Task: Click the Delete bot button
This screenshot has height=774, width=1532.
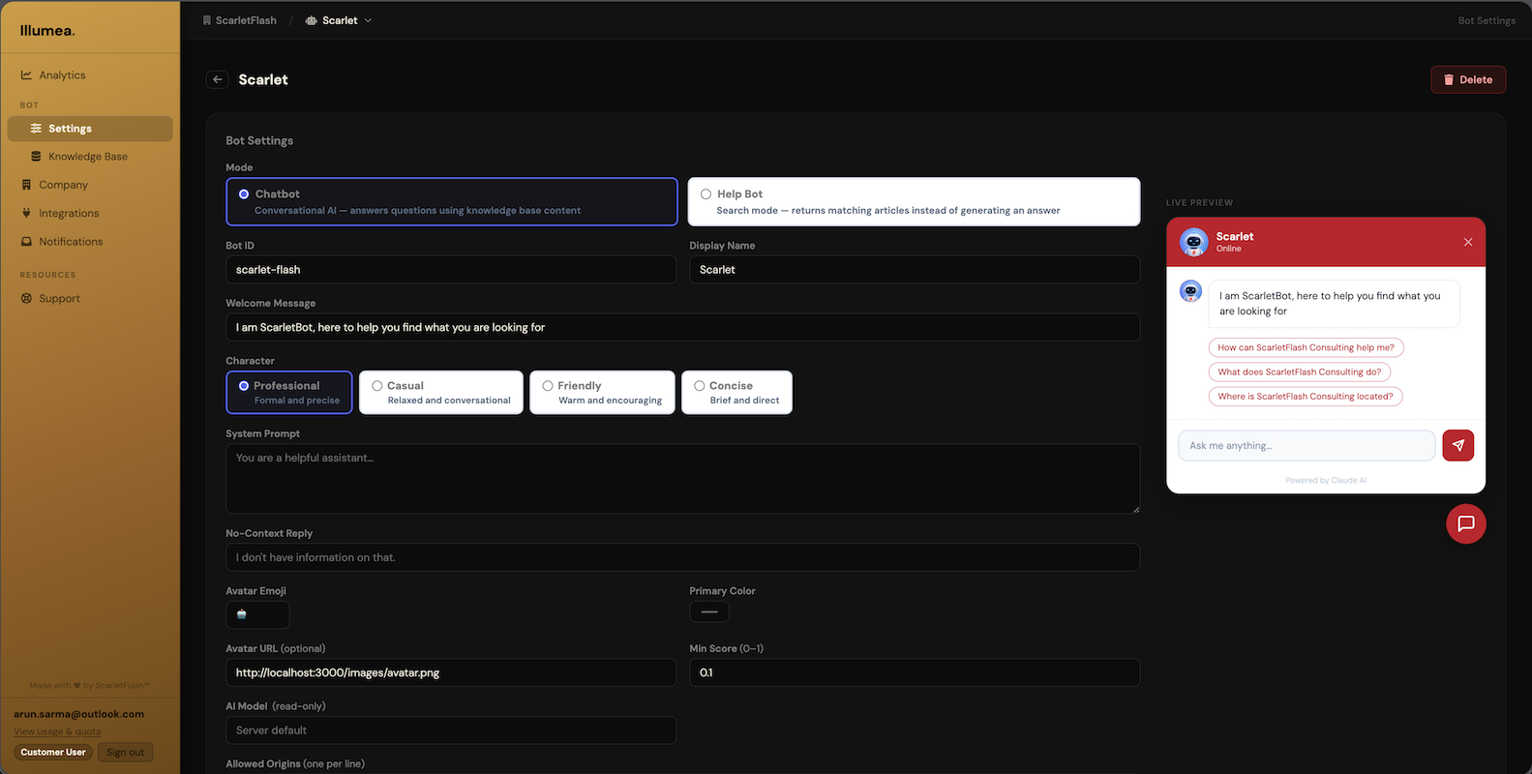Action: click(x=1468, y=79)
